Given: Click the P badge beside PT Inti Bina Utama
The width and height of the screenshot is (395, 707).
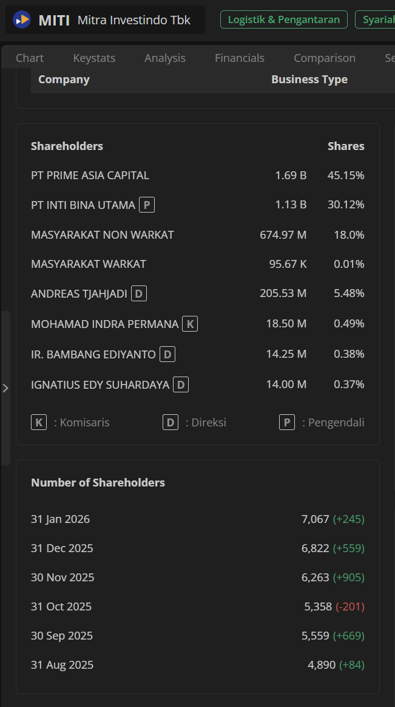Looking at the screenshot, I should [x=146, y=205].
